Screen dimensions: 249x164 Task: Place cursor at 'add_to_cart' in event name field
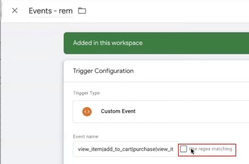point(117,149)
